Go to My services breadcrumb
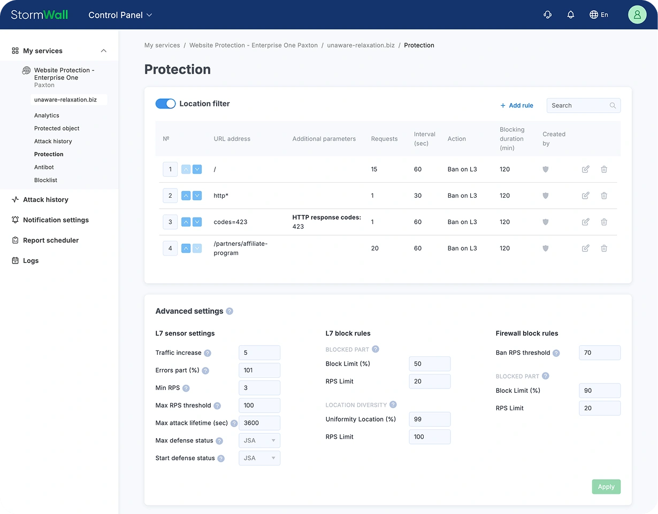This screenshot has height=514, width=658. click(162, 45)
